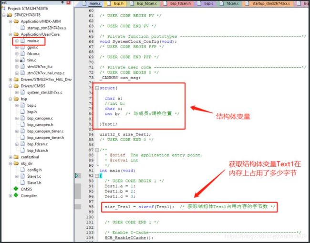Collapse the Drivers/CMSIS group
Image resolution: width=310 pixels, height=243 pixels.
coord(10,86)
